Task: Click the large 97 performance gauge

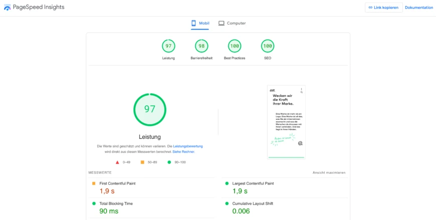Action: click(149, 109)
